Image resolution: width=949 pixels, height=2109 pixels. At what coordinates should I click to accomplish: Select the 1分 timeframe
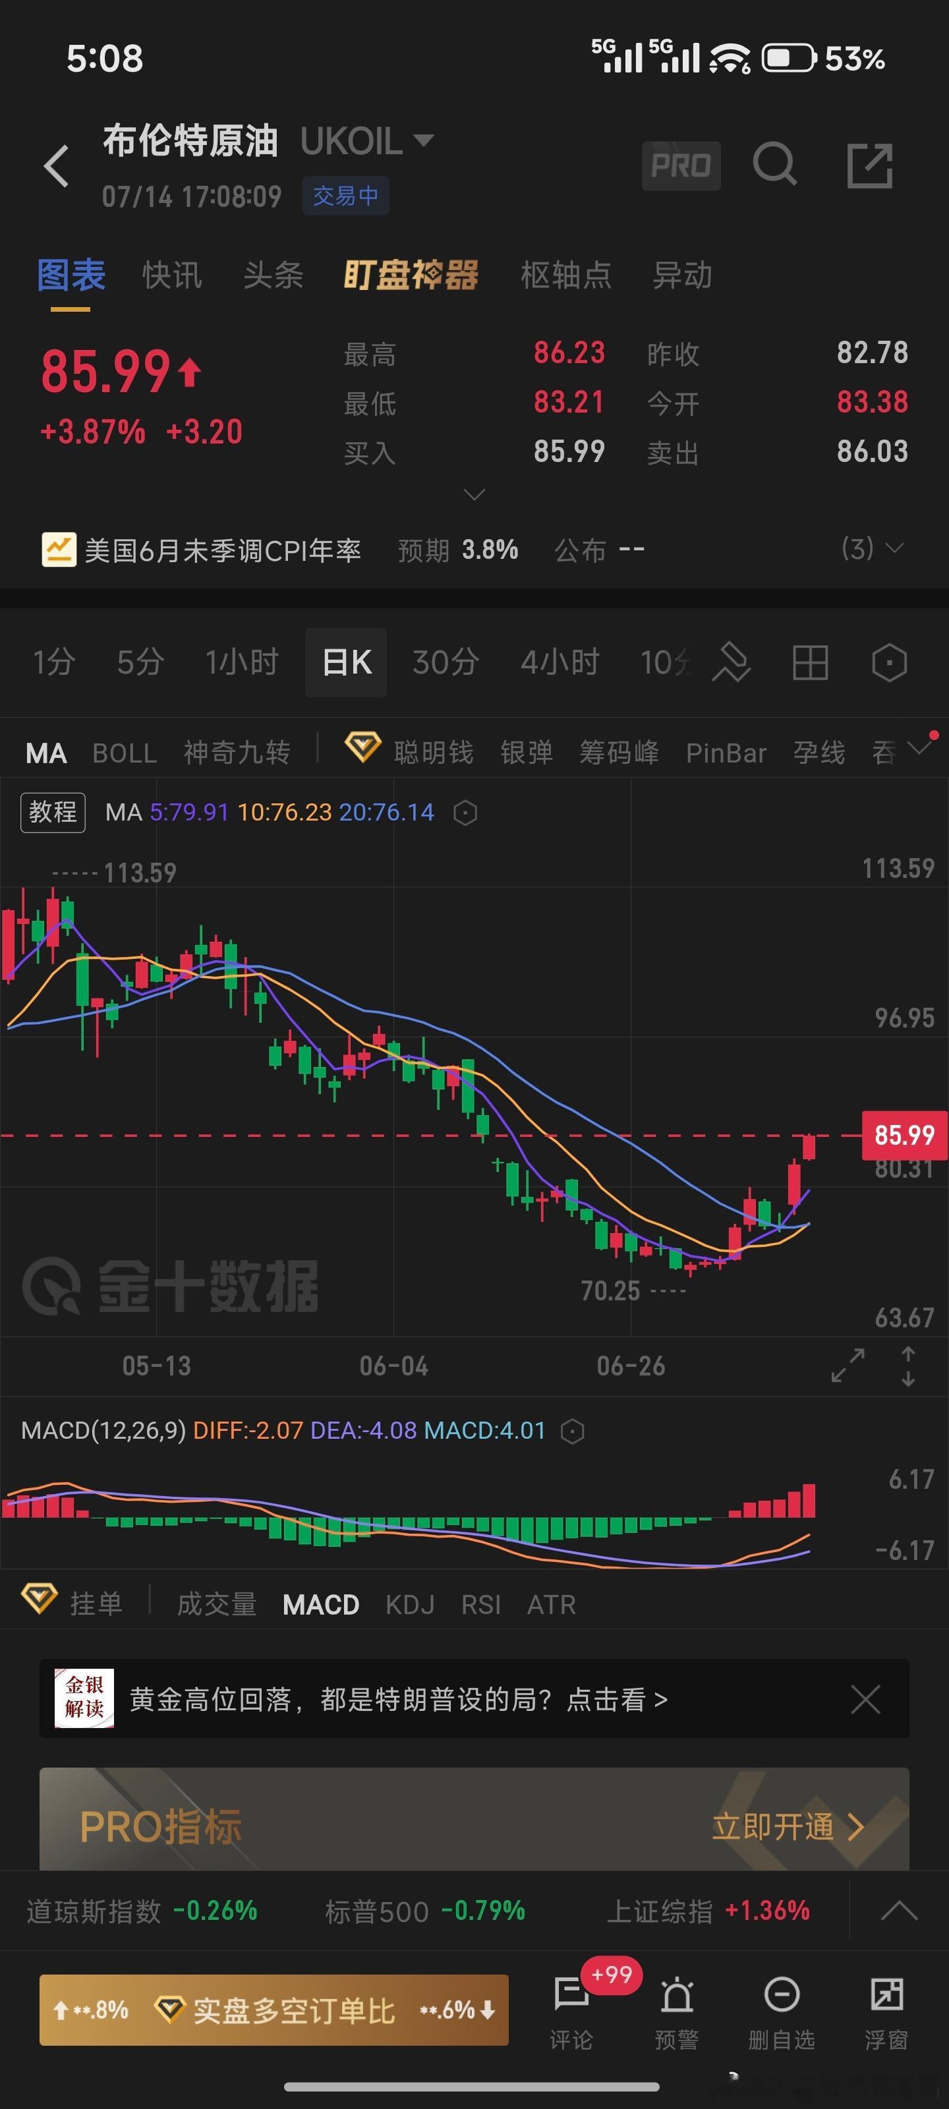tap(54, 662)
